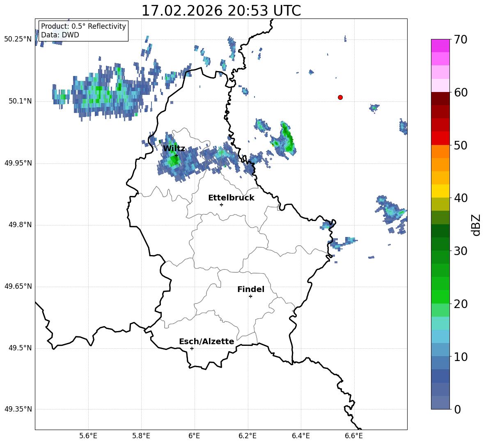Click the Esch/Alzette city label
The image size is (486, 444).
click(x=206, y=341)
